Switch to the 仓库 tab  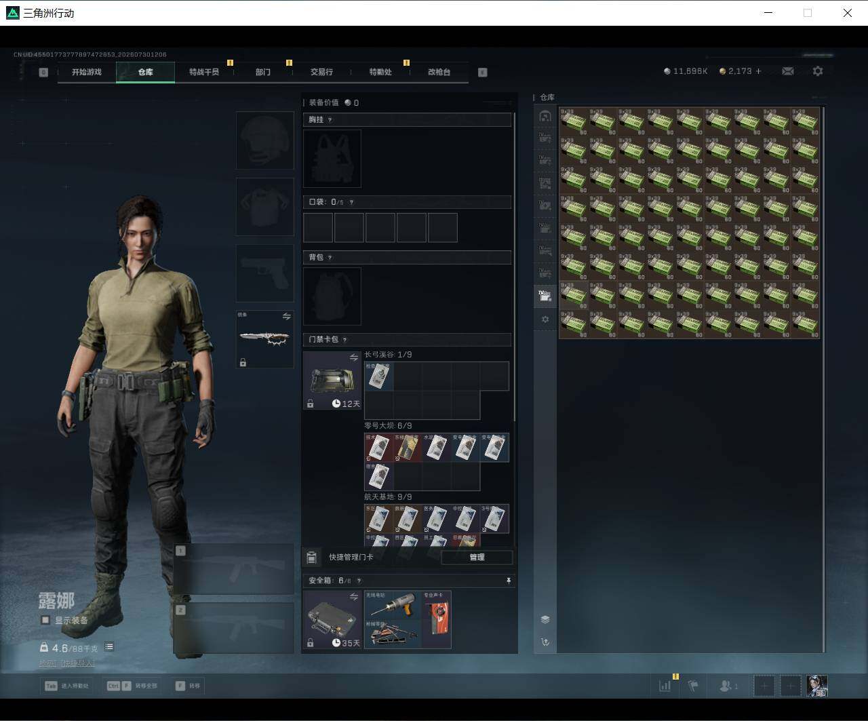(x=146, y=72)
